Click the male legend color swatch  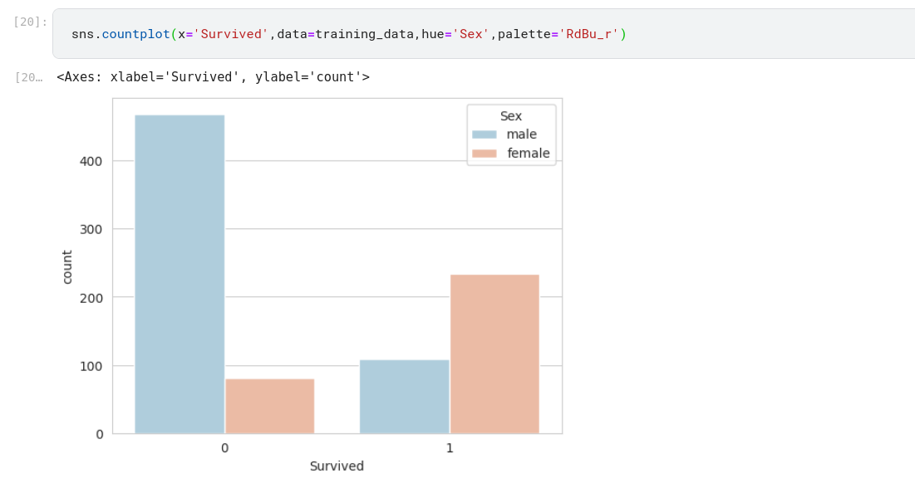(484, 134)
